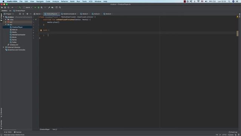Click the Save All toolbar icon
The width and height of the screenshot is (241, 136).
tap(5, 8)
